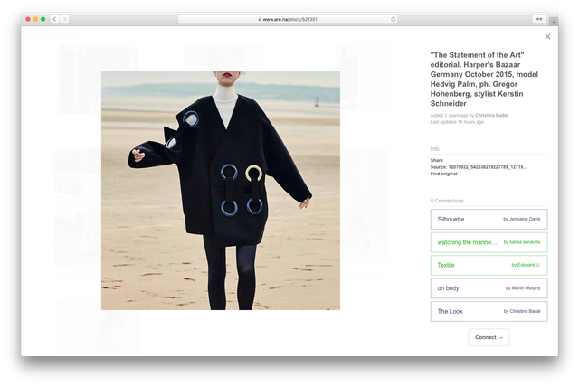Open the watching the manne... channel
The height and width of the screenshot is (386, 579).
(489, 242)
